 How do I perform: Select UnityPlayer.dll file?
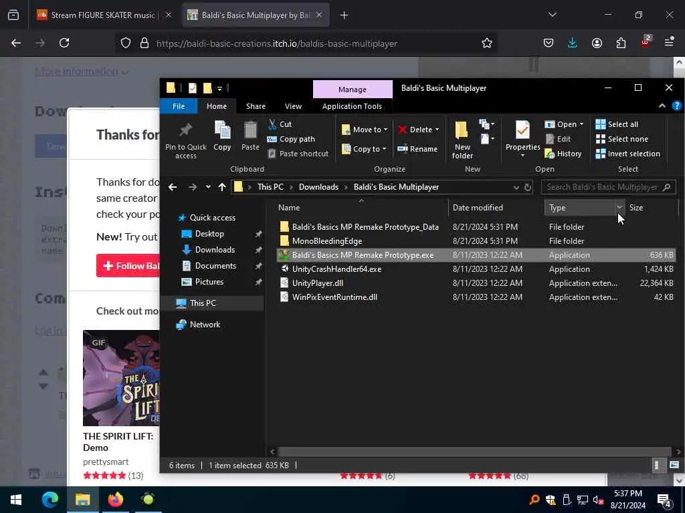coord(318,283)
